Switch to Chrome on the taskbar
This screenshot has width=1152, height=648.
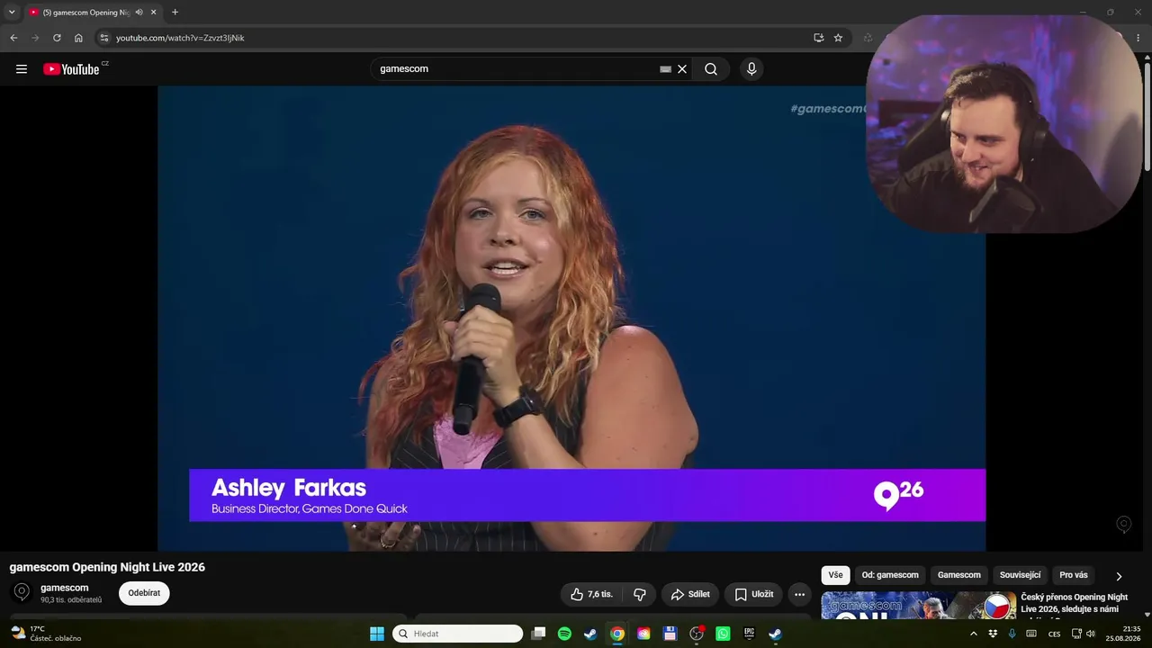617,634
